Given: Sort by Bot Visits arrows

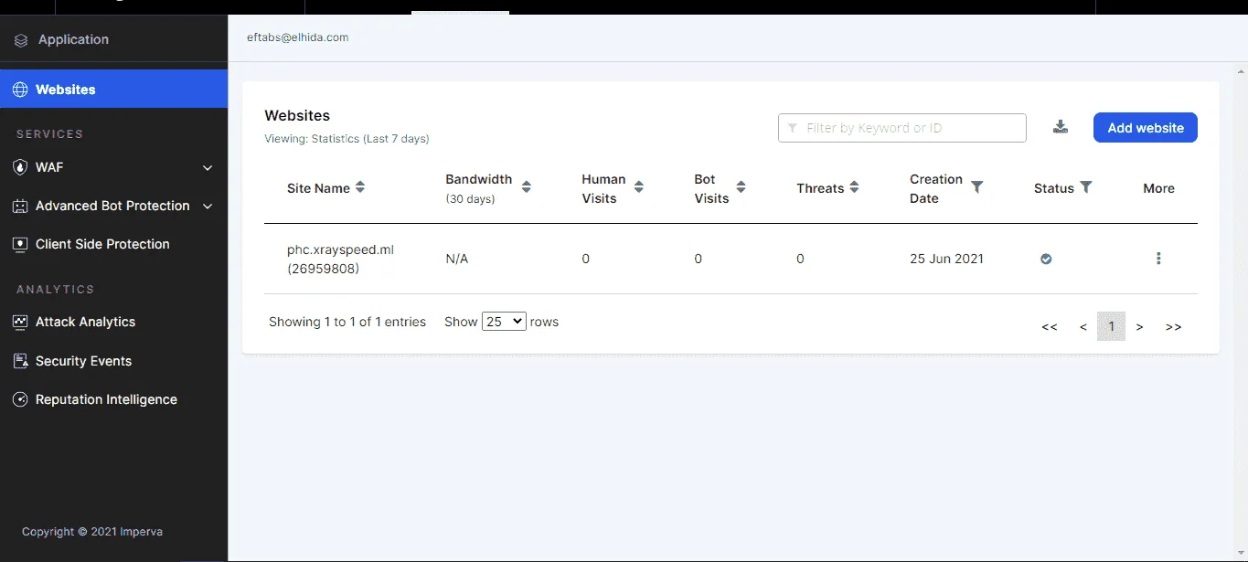Looking at the screenshot, I should tap(741, 186).
